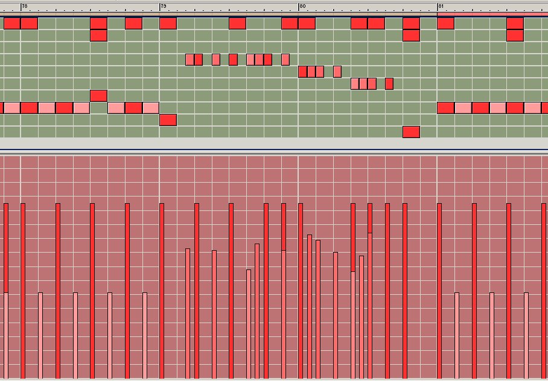Image resolution: width=548 pixels, height=381 pixels.
Task: Select the top-row note starting at bar 81
Action: click(x=445, y=24)
